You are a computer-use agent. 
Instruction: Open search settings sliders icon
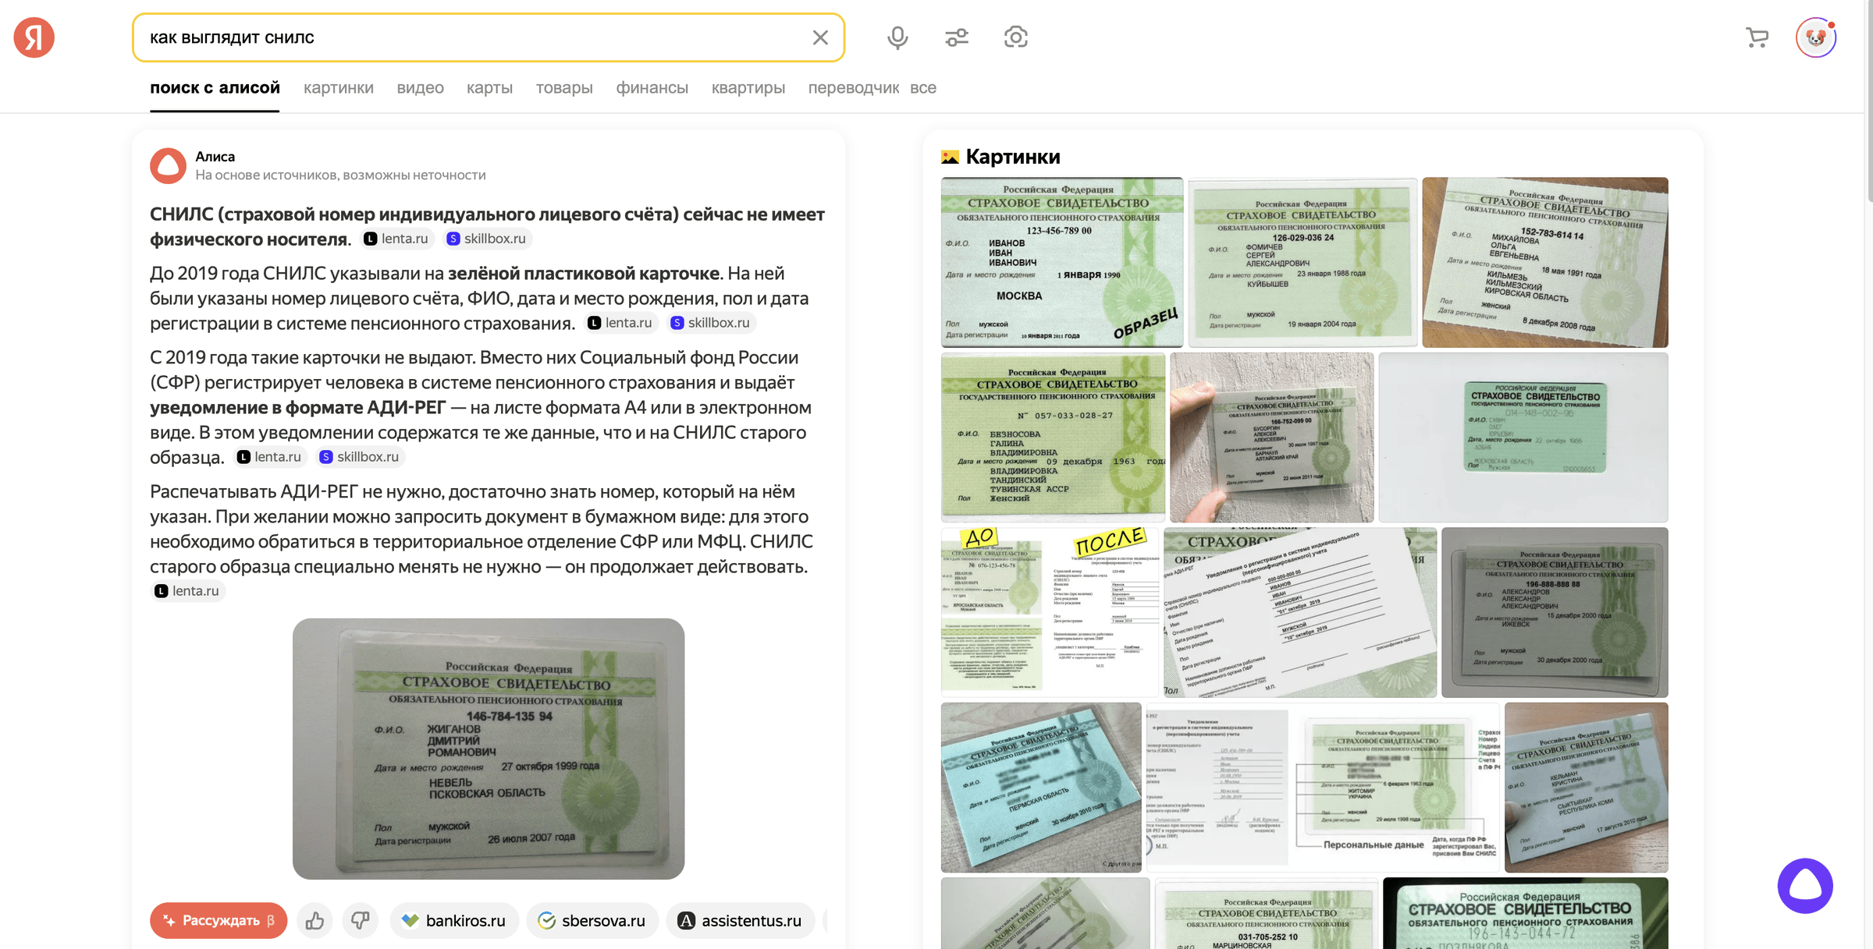click(x=957, y=37)
